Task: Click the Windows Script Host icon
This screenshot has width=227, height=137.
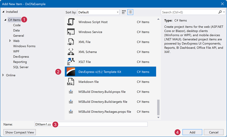Action: (x=71, y=22)
